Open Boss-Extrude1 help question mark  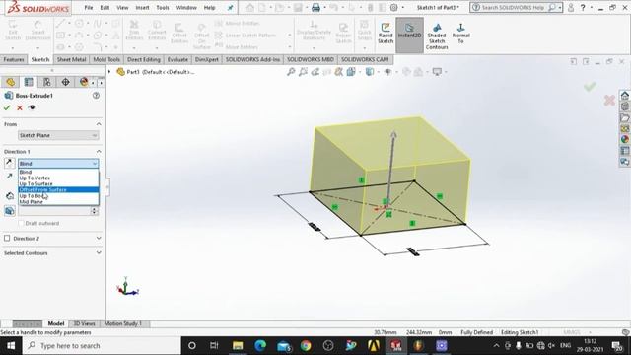coord(96,96)
